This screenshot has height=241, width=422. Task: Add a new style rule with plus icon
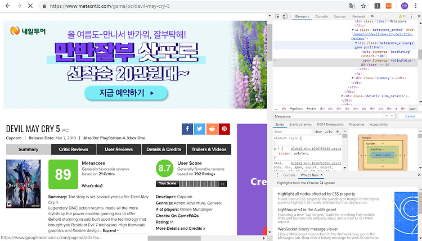337,131
